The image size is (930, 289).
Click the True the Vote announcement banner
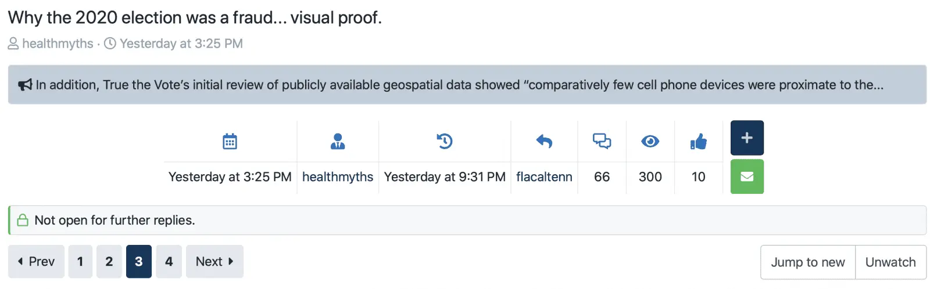[459, 85]
